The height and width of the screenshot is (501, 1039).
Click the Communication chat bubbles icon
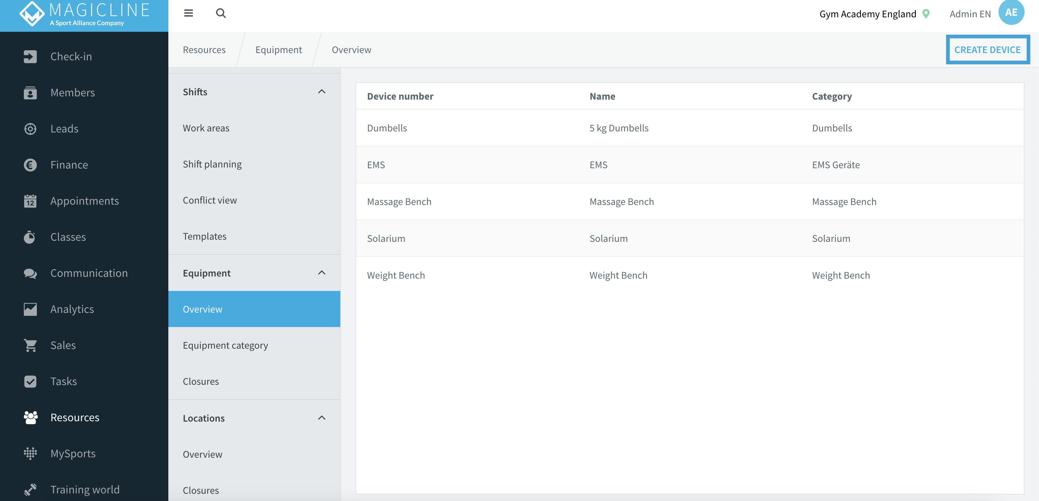coord(30,273)
